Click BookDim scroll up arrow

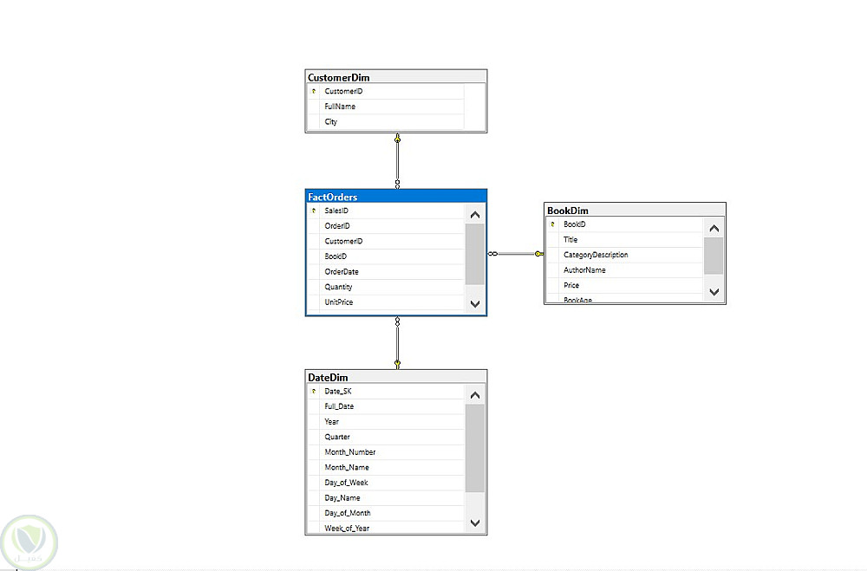pyautogui.click(x=714, y=228)
